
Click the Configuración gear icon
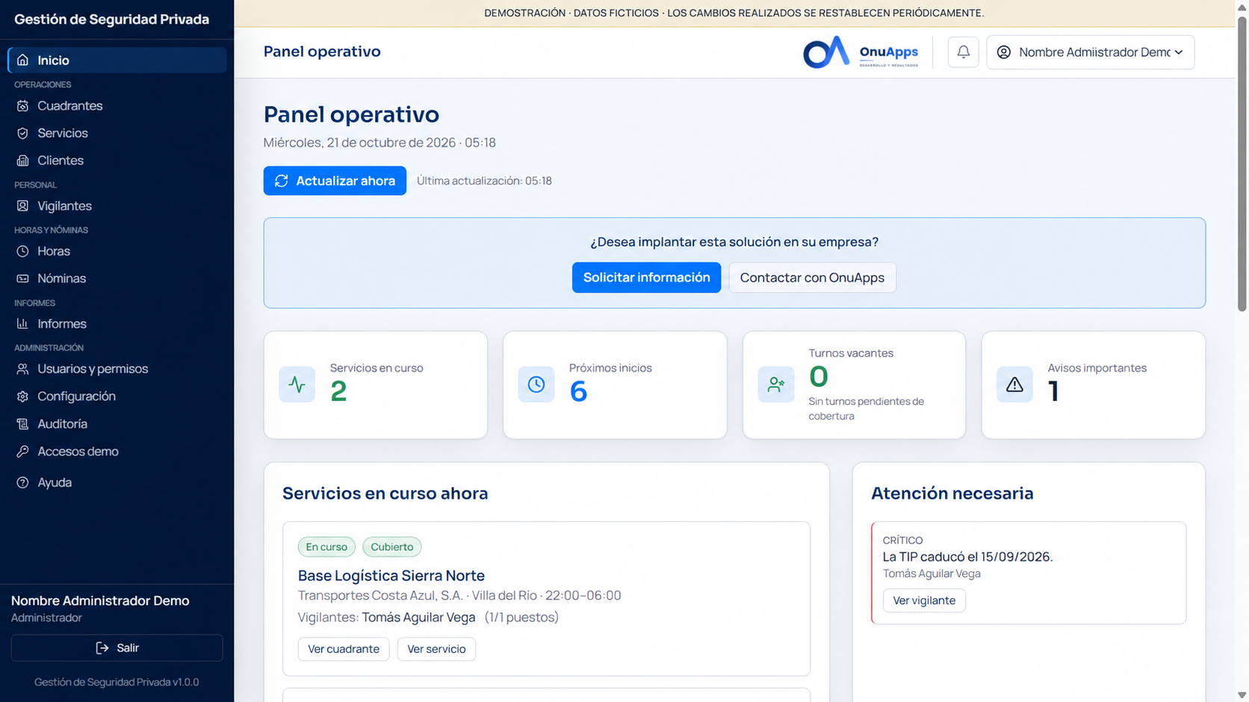coord(23,397)
